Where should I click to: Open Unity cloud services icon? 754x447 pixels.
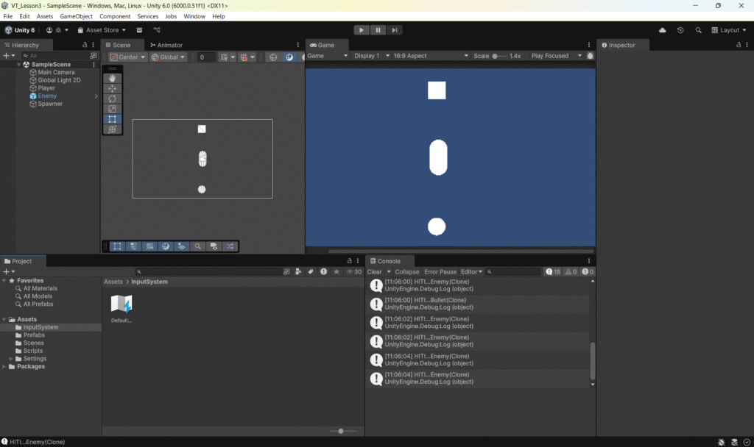point(663,30)
